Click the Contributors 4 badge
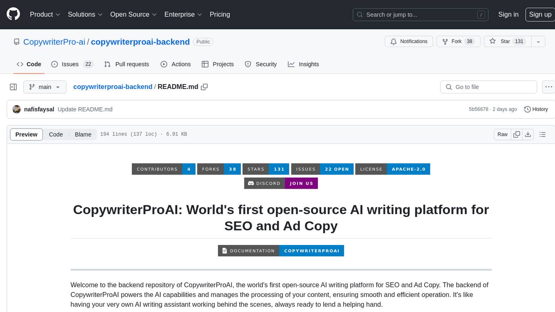Viewport: 555px width, 312px height. [164, 169]
